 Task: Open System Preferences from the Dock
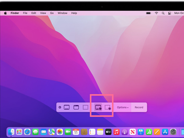pyautogui.click(x=173, y=132)
